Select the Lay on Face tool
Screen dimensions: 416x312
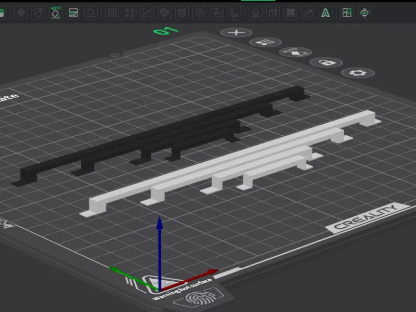coord(90,12)
